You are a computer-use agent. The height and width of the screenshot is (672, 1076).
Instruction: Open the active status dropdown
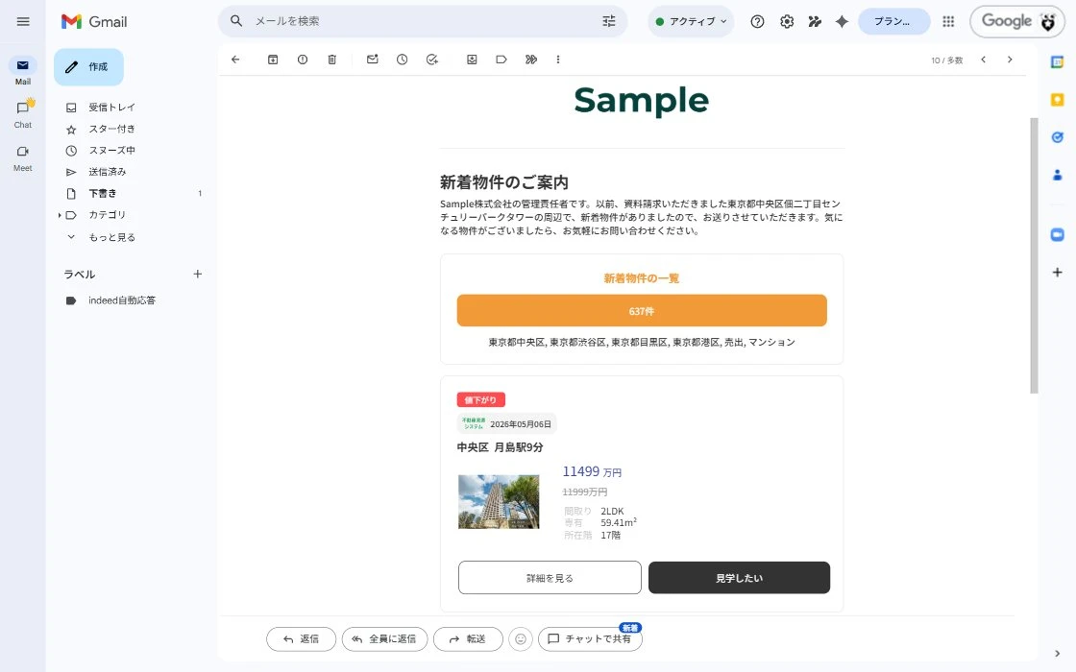coord(691,21)
